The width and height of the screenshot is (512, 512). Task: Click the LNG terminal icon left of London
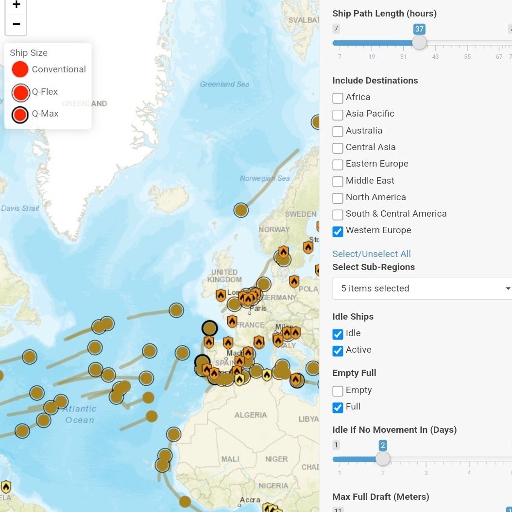coord(221,295)
